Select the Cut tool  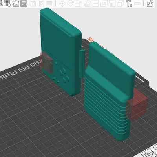(95, 4)
